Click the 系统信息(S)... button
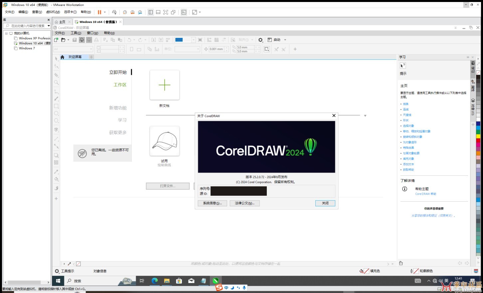This screenshot has height=293, width=483. coord(212,203)
